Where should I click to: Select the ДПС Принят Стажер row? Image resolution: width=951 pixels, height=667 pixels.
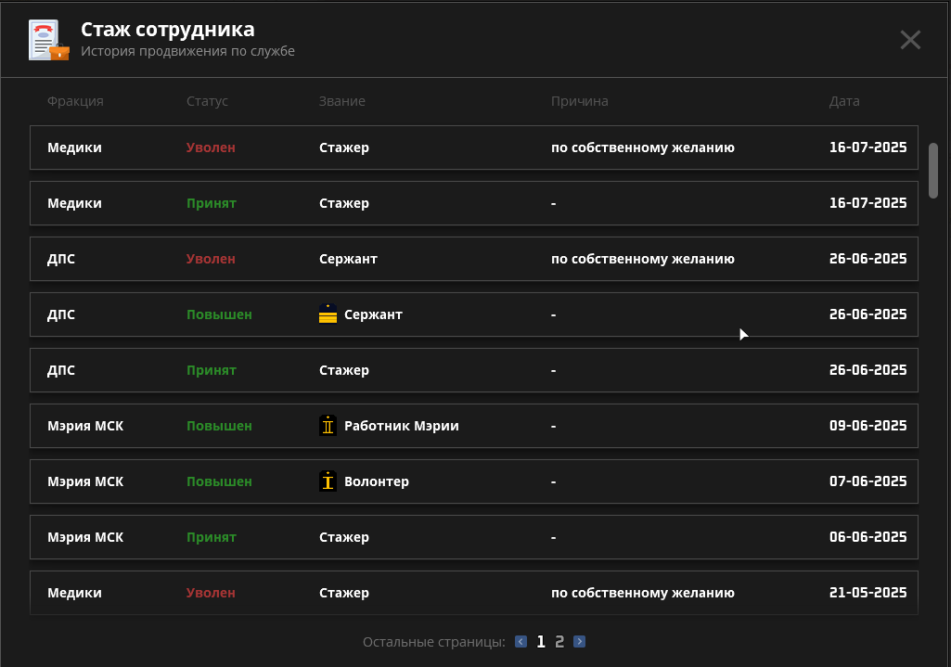pos(473,370)
